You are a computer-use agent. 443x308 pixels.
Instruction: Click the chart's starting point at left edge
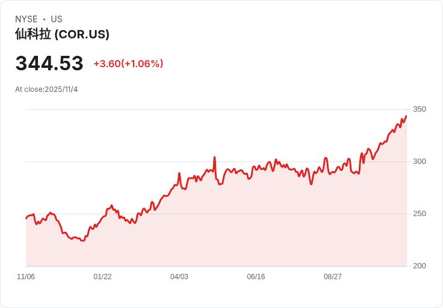(x=26, y=218)
